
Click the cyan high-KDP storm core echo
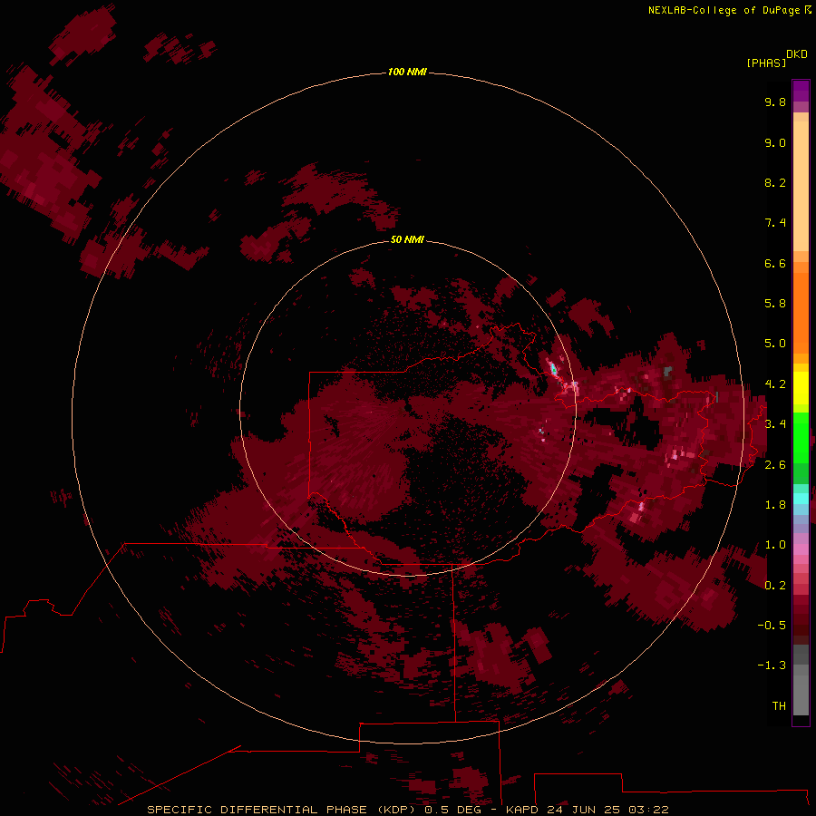pos(554,370)
